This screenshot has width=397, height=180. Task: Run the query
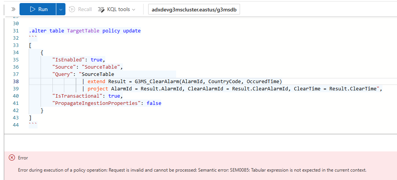coord(38,9)
